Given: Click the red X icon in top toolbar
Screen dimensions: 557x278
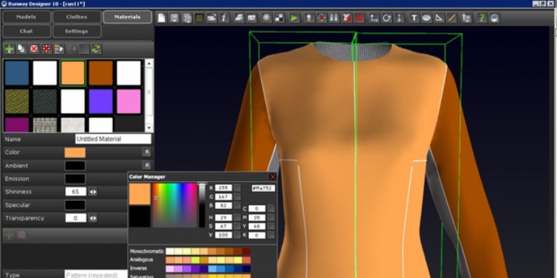Looking at the screenshot, I should [x=359, y=18].
